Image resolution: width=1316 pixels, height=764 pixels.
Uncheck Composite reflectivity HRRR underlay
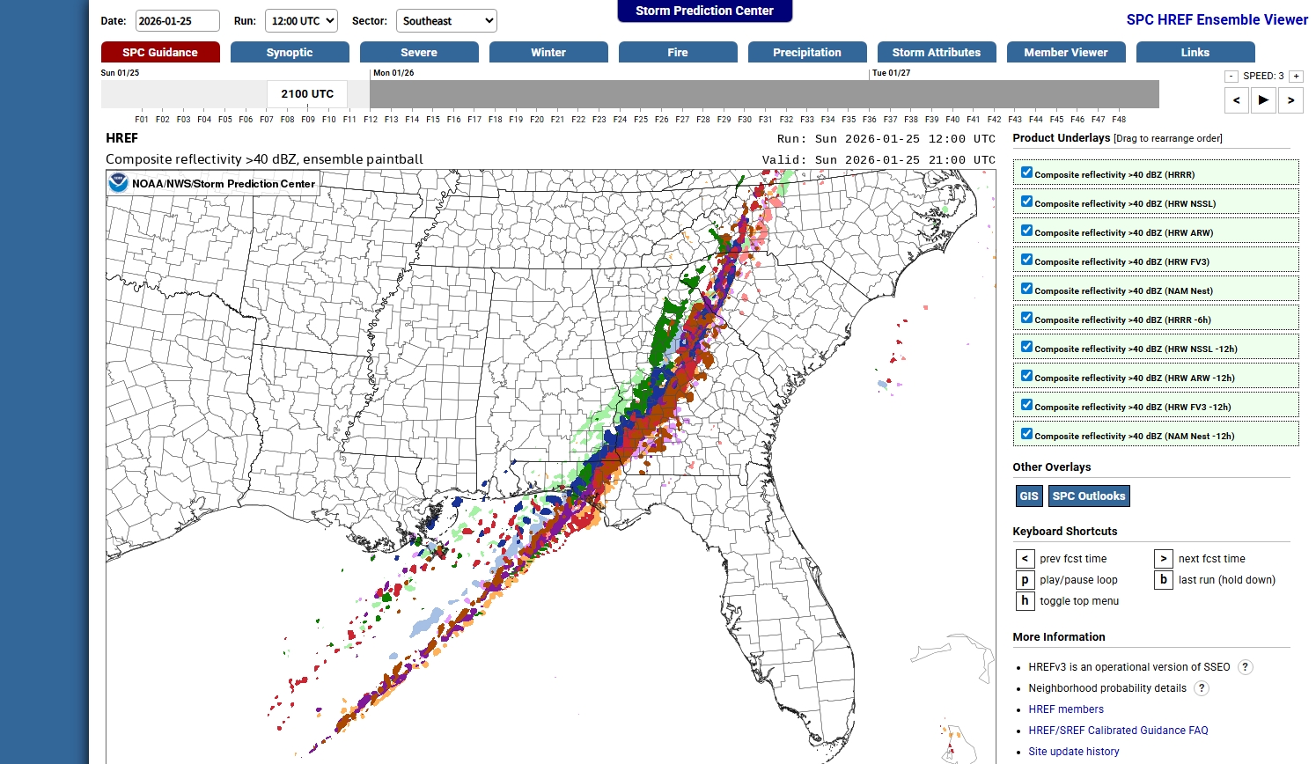(x=1026, y=173)
